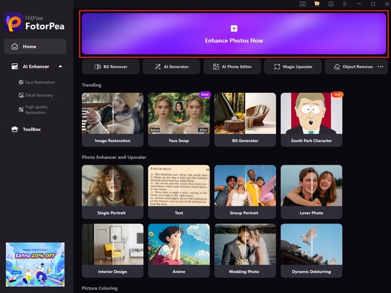The image size is (391, 293).
Task: Click the ToolBox briefcase icon
Action: click(x=15, y=130)
